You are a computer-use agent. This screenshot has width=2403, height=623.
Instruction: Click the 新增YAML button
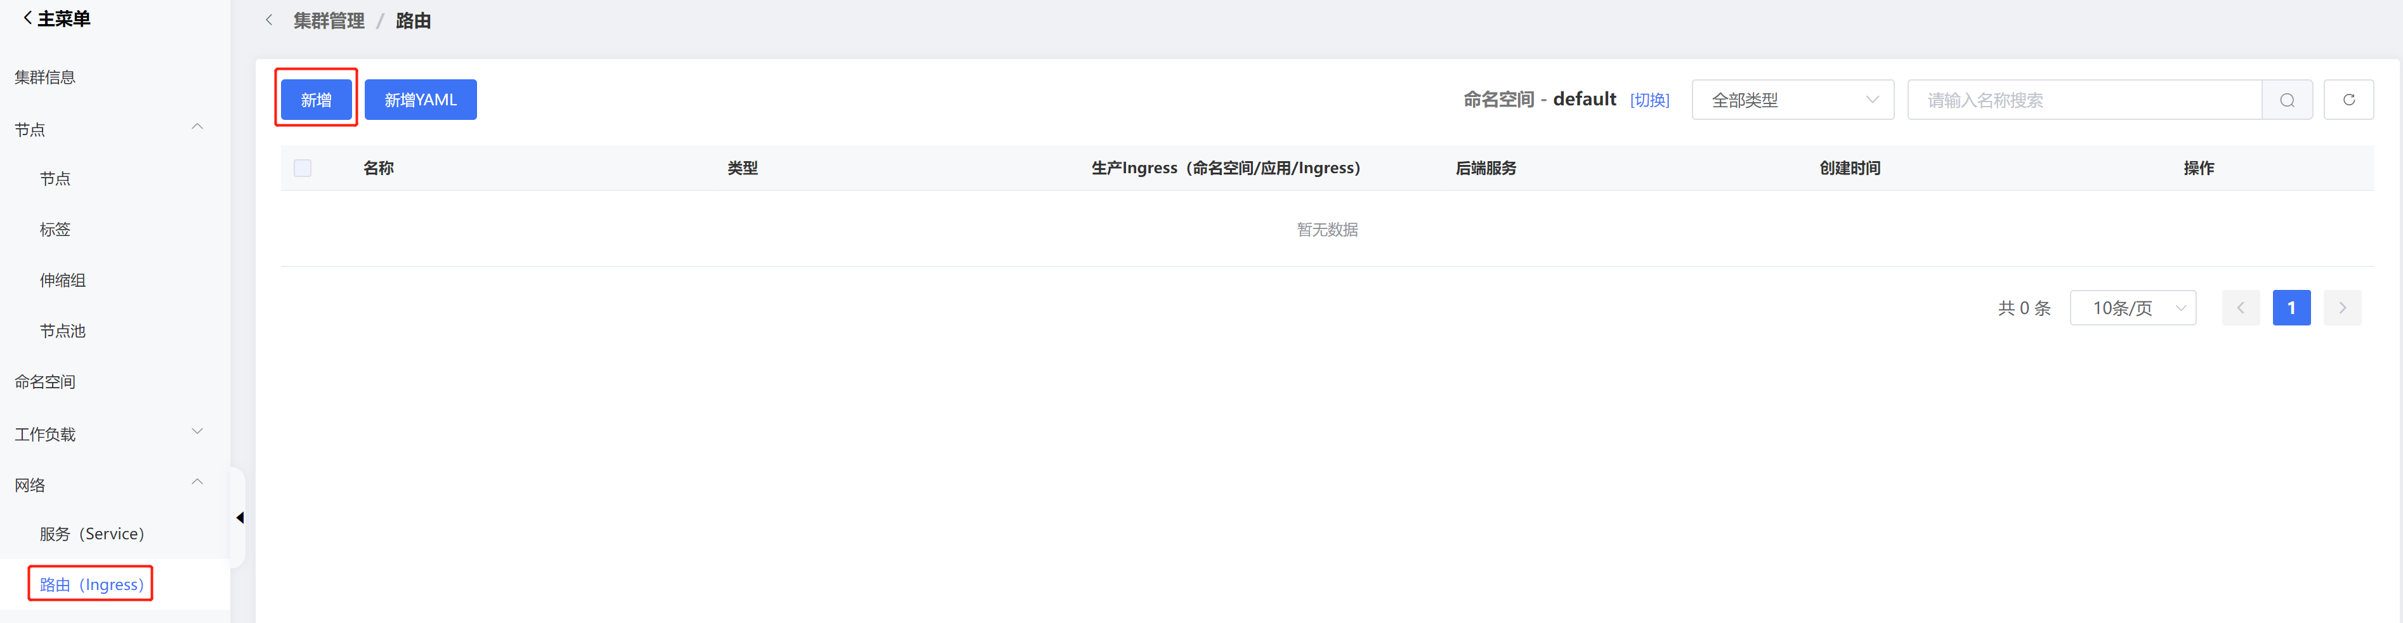click(x=421, y=100)
